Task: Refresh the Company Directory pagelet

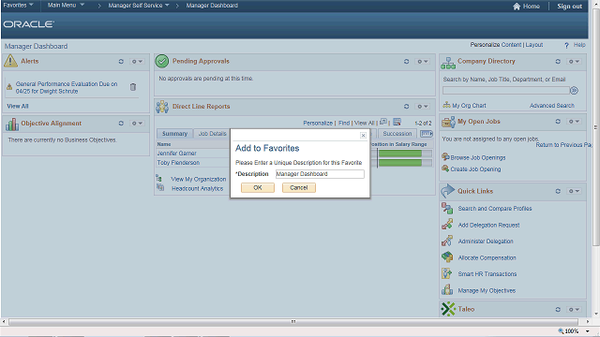Action: click(x=558, y=61)
